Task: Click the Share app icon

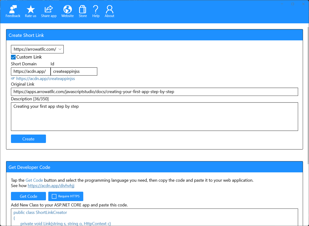Action: click(49, 11)
